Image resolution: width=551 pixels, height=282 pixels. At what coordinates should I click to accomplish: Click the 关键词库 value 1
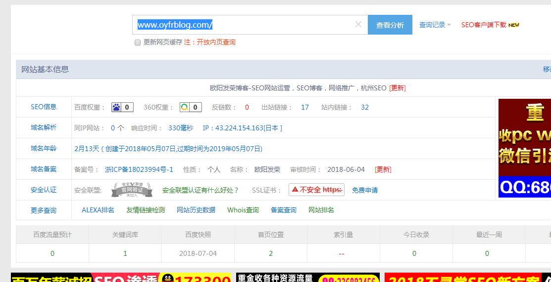(x=125, y=253)
